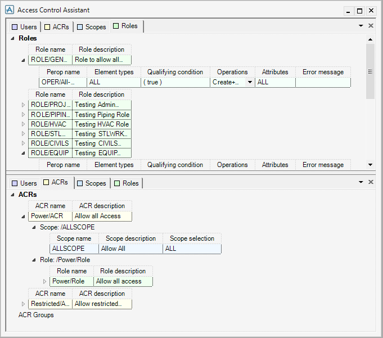Open the Scopes tab in upper pane
Image resolution: width=383 pixels, height=338 pixels.
click(x=92, y=27)
